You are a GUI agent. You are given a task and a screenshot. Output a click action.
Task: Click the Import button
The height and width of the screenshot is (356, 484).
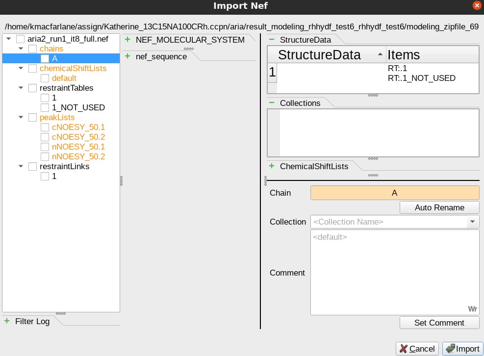463,349
